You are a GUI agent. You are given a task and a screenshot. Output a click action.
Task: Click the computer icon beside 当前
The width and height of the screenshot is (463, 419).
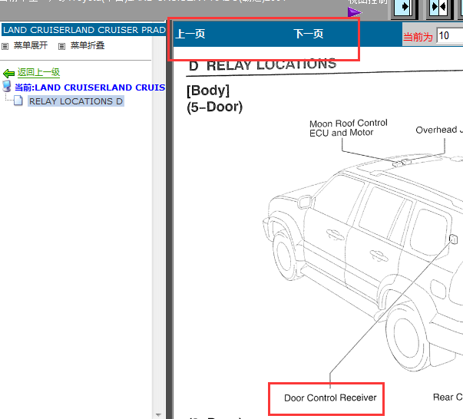coord(7,87)
